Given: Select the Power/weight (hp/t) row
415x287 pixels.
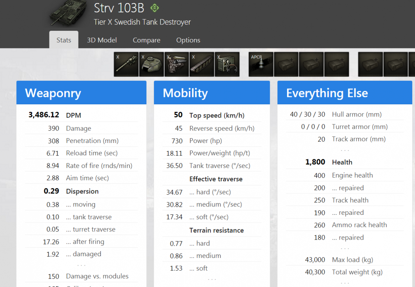Looking at the screenshot, I should 212,153.
